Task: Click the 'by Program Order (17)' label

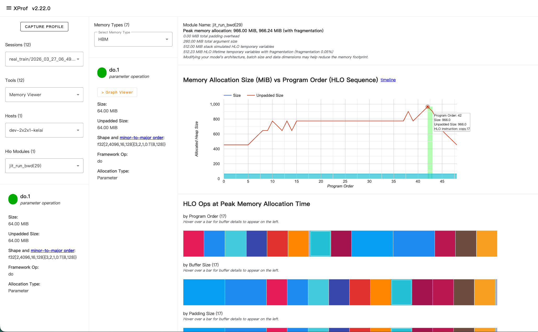Action: pos(205,216)
